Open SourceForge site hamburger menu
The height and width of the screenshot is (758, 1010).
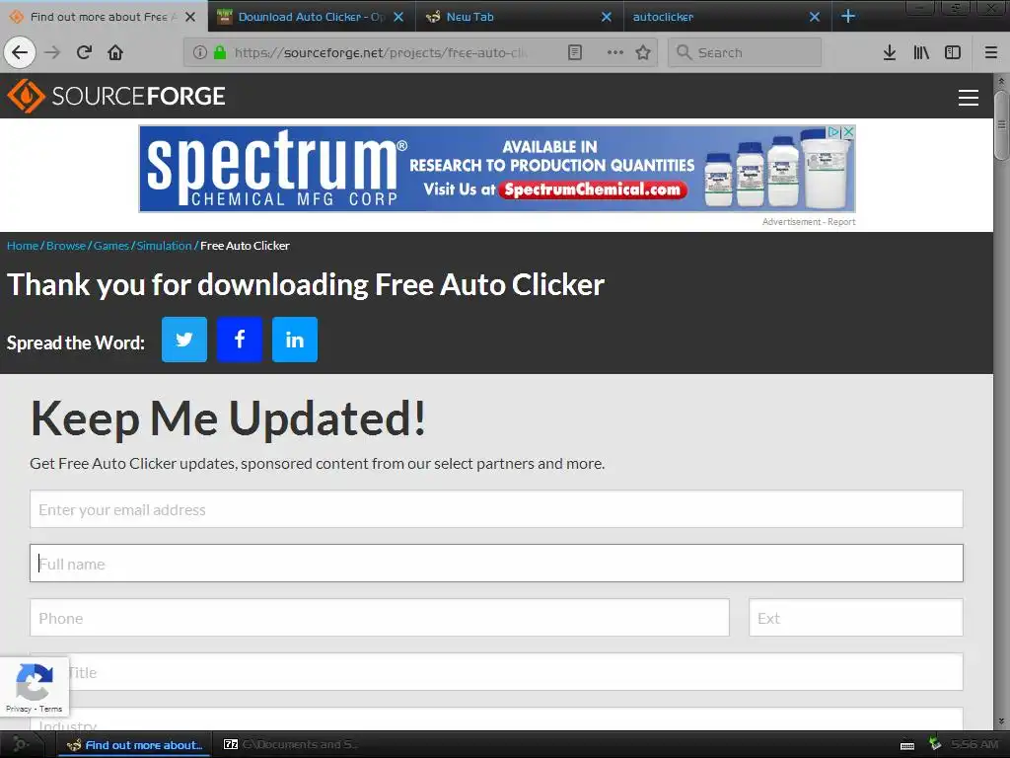[x=969, y=98]
